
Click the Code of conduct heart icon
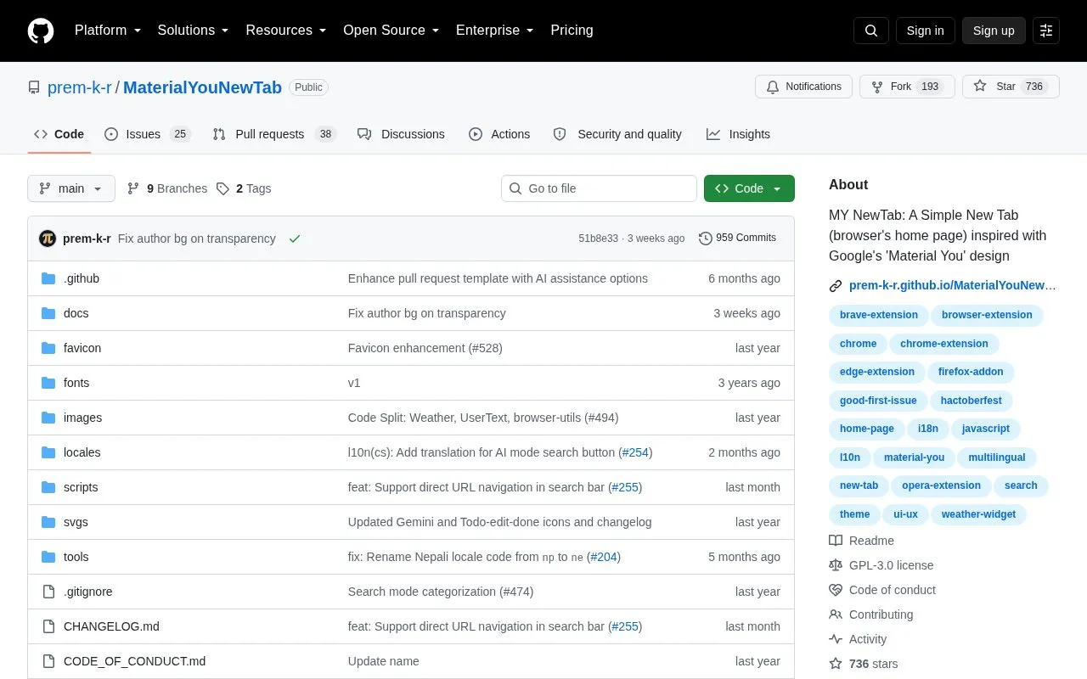(x=836, y=590)
